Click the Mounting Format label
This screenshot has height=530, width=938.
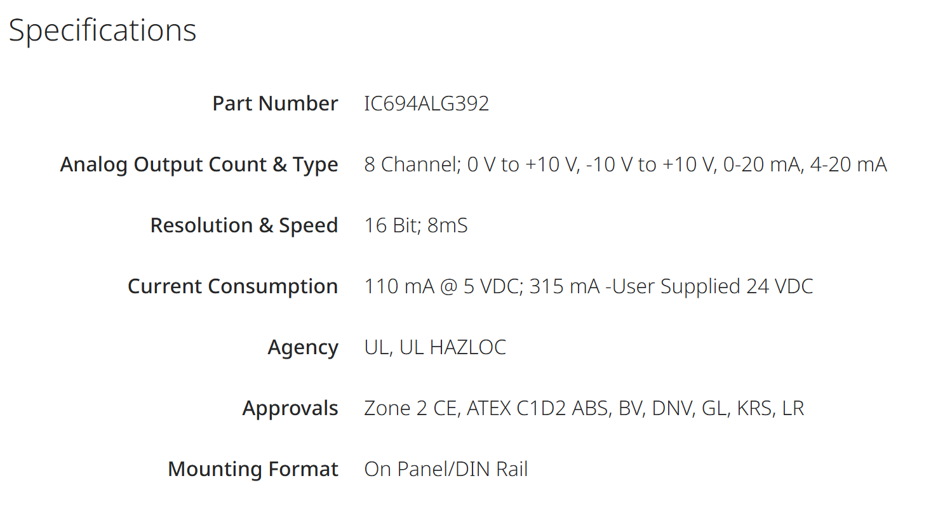coord(253,469)
